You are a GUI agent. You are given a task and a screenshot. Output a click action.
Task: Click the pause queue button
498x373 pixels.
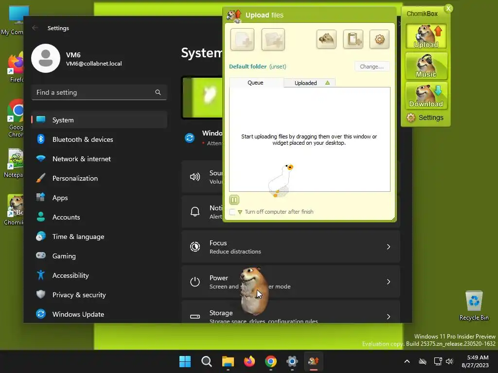pos(234,200)
